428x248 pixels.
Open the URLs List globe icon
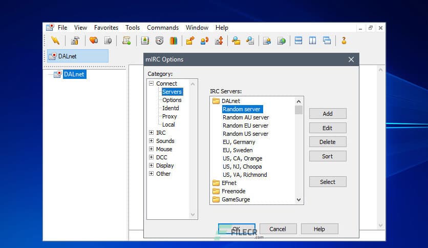282,40
